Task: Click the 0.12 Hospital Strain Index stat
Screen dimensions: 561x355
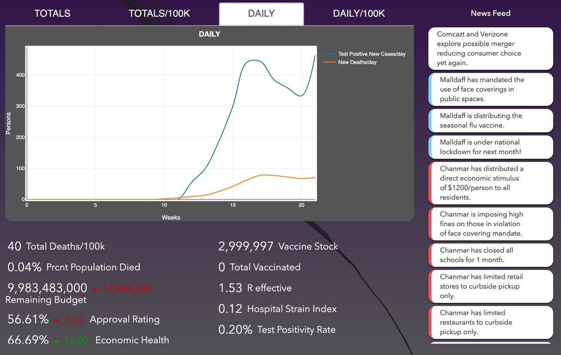Action: point(278,309)
